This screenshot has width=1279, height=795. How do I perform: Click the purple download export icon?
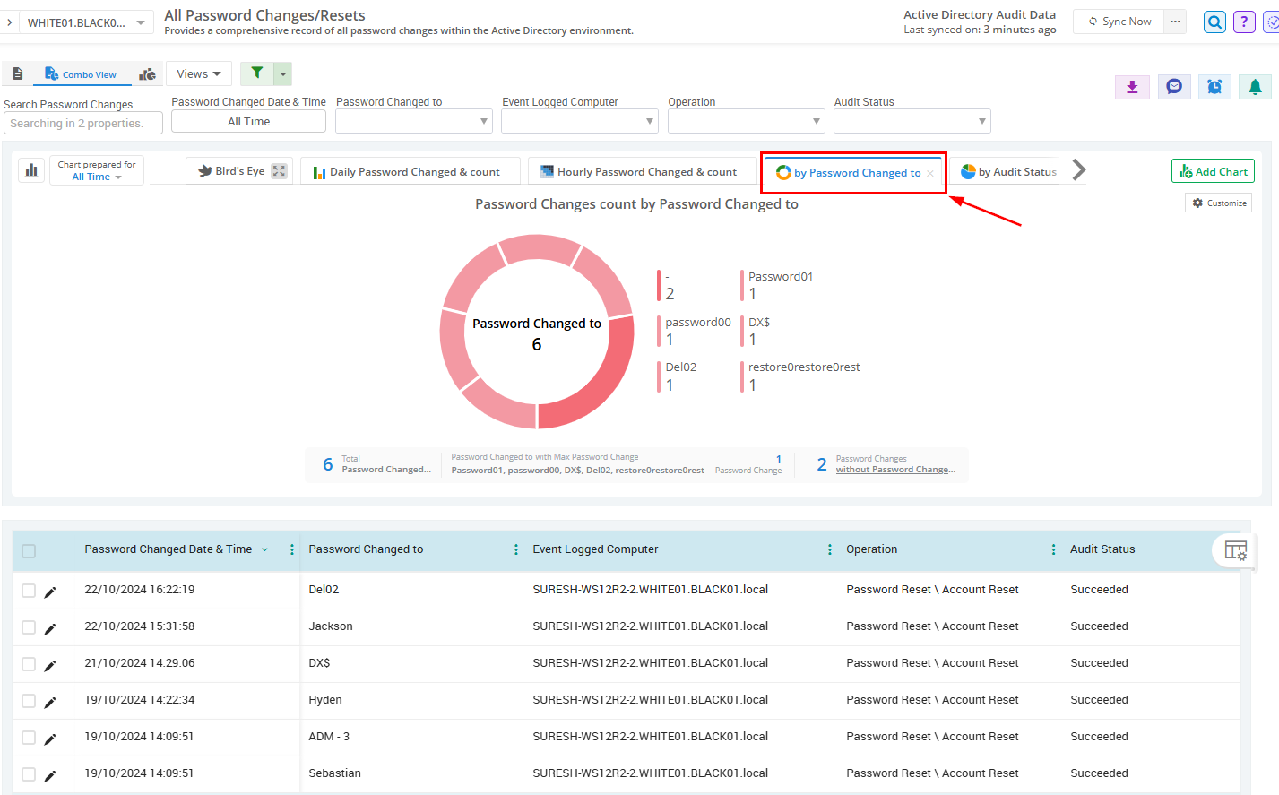click(x=1132, y=87)
